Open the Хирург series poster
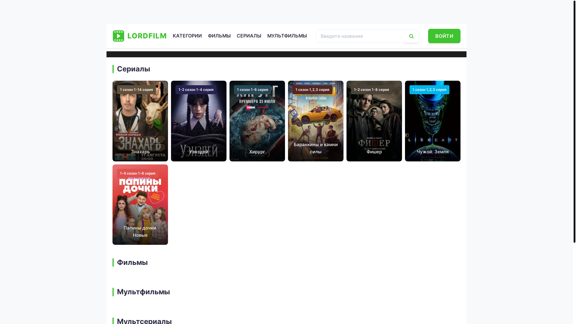Image resolution: width=576 pixels, height=324 pixels. point(257,121)
